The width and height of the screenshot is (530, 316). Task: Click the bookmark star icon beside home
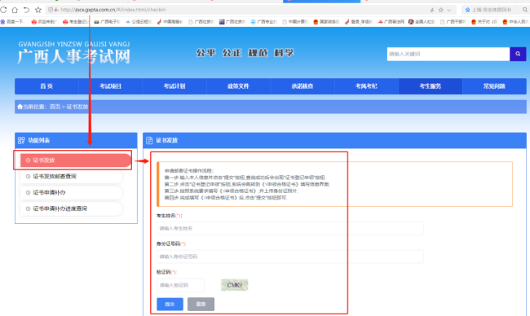coord(38,10)
